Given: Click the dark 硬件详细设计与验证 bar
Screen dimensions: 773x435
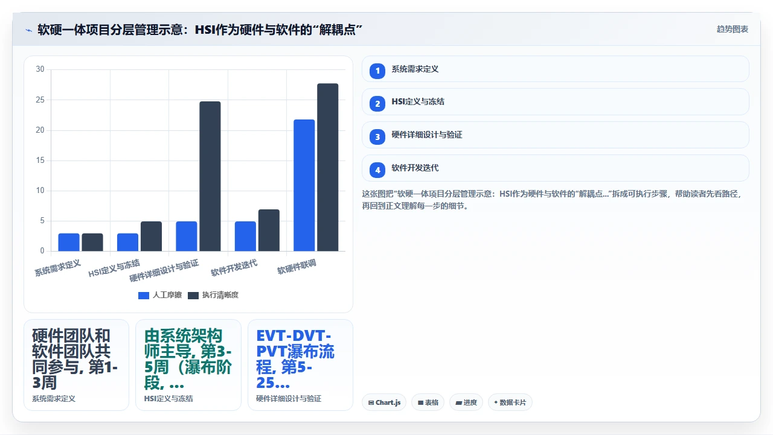Looking at the screenshot, I should tap(210, 176).
